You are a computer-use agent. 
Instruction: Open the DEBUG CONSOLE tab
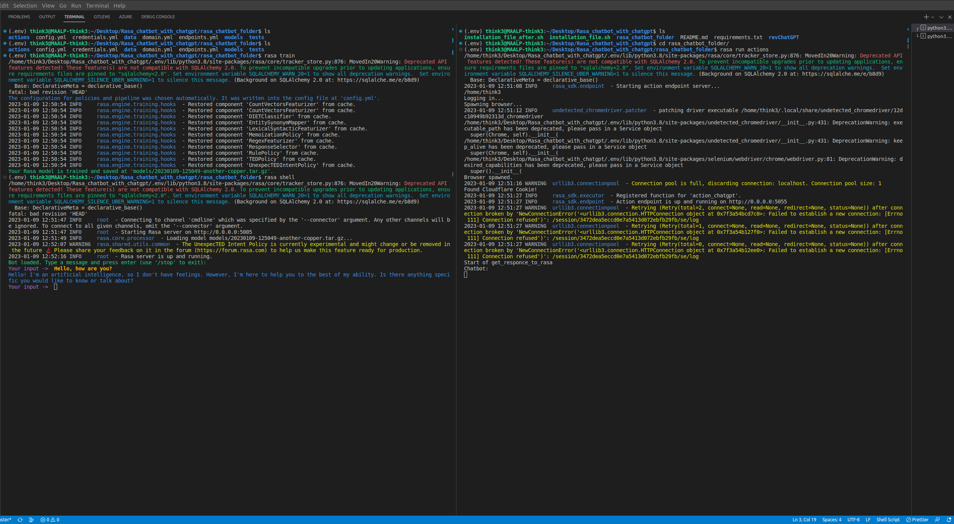[x=158, y=17]
